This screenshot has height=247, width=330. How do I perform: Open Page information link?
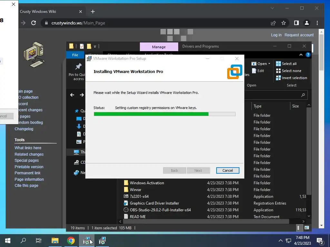coord(29,179)
